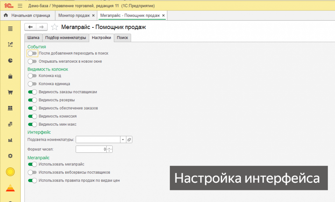Toggle После добавления переходить в поиск
This screenshot has height=202, width=335.
[x=32, y=53]
